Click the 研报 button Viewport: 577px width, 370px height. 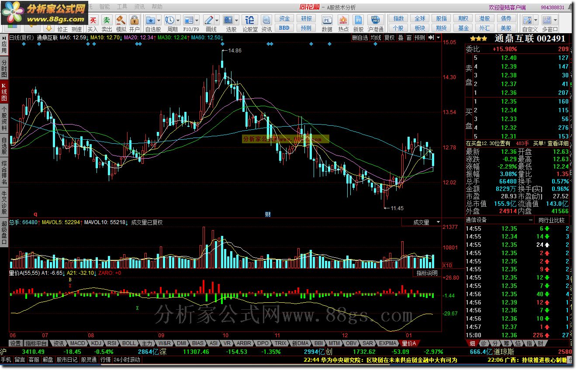tap(306, 18)
